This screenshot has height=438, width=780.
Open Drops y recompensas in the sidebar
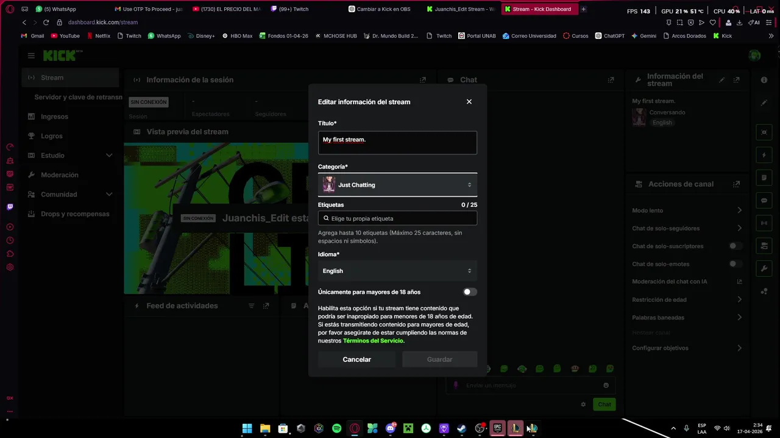(70, 214)
